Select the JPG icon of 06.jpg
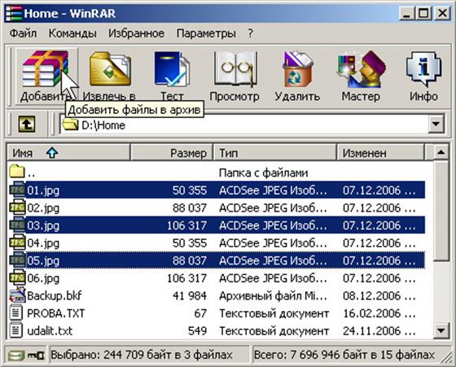This screenshot has width=456, height=367. (17, 277)
